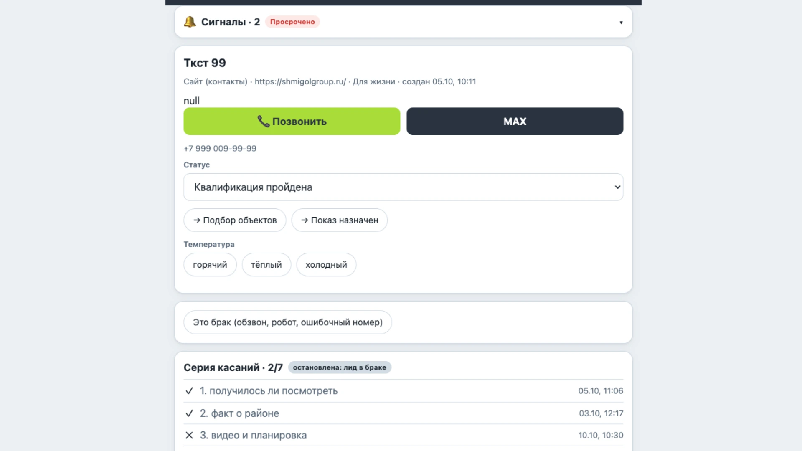This screenshot has width=802, height=451.
Task: Mark lead as Это брак
Action: tap(288, 322)
